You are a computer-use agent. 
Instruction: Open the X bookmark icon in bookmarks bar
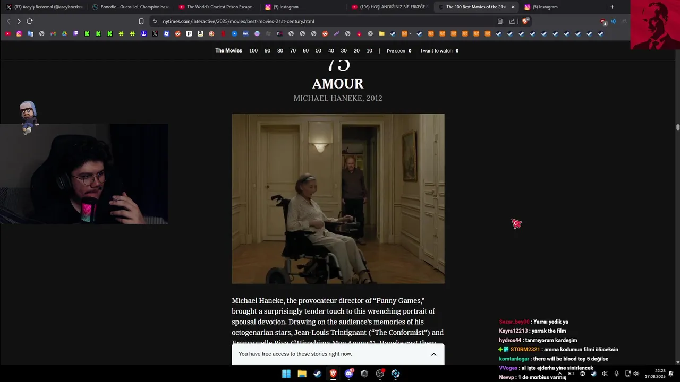click(x=155, y=33)
